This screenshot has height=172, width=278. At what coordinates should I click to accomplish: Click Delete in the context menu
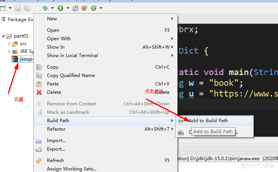[x=54, y=92]
